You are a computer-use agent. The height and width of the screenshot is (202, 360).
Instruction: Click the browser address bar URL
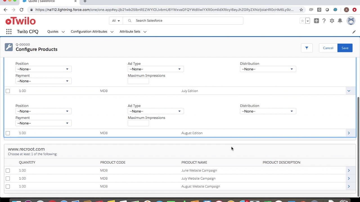click(165, 10)
